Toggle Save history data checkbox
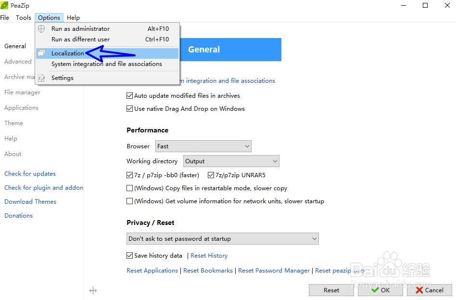This screenshot has height=300, width=456. pyautogui.click(x=130, y=255)
